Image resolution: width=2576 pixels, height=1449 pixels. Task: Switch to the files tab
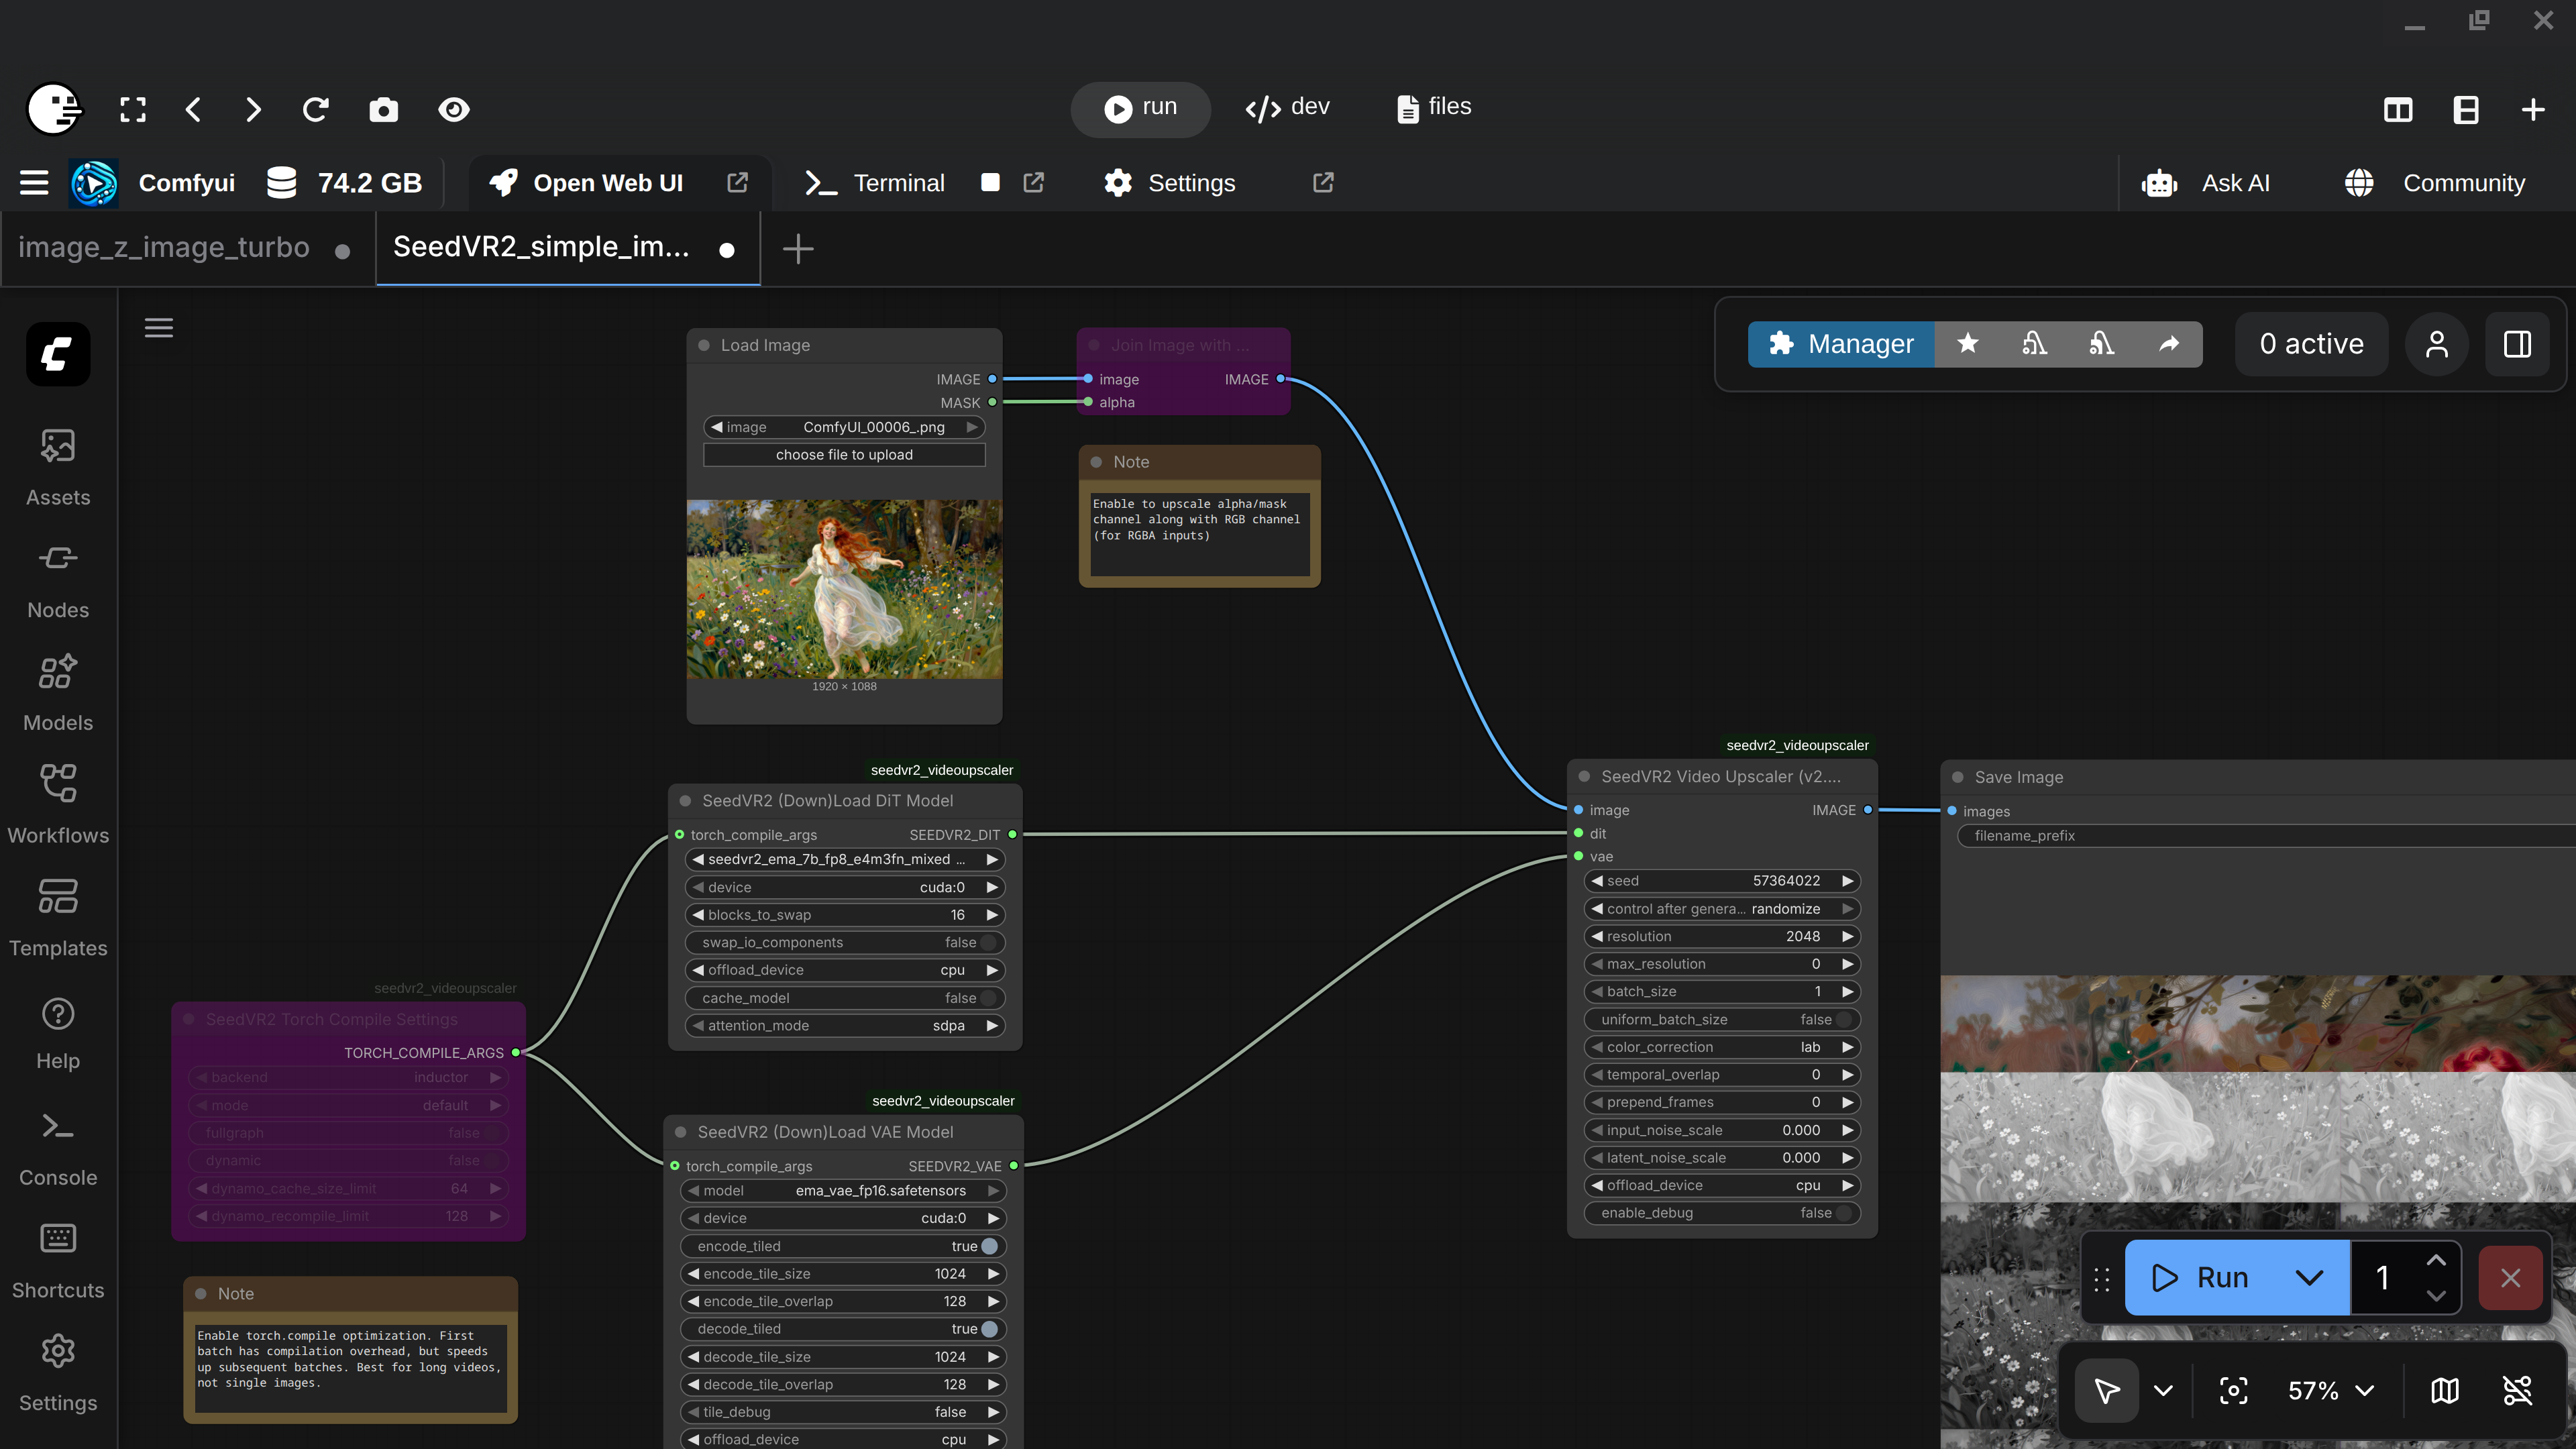(x=1434, y=107)
